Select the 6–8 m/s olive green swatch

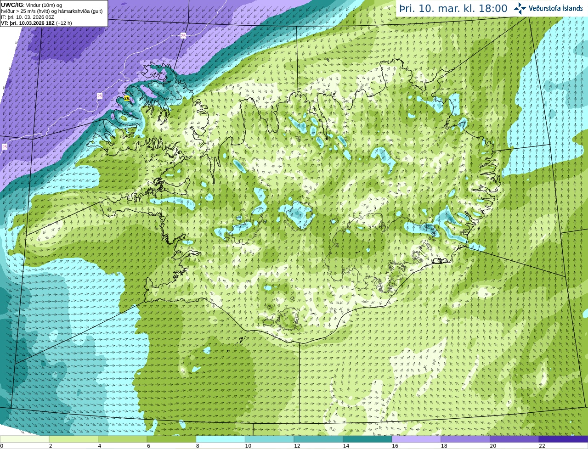171,439
